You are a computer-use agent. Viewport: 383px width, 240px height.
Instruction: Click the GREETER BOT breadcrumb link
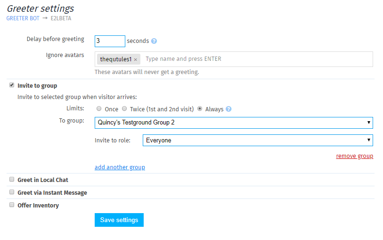click(x=23, y=18)
